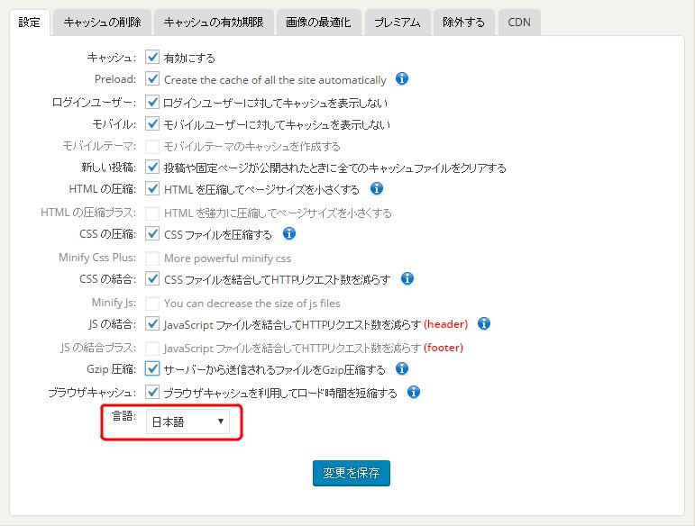Click info icon beside JS の結合
This screenshot has height=526, width=695.
click(x=483, y=323)
